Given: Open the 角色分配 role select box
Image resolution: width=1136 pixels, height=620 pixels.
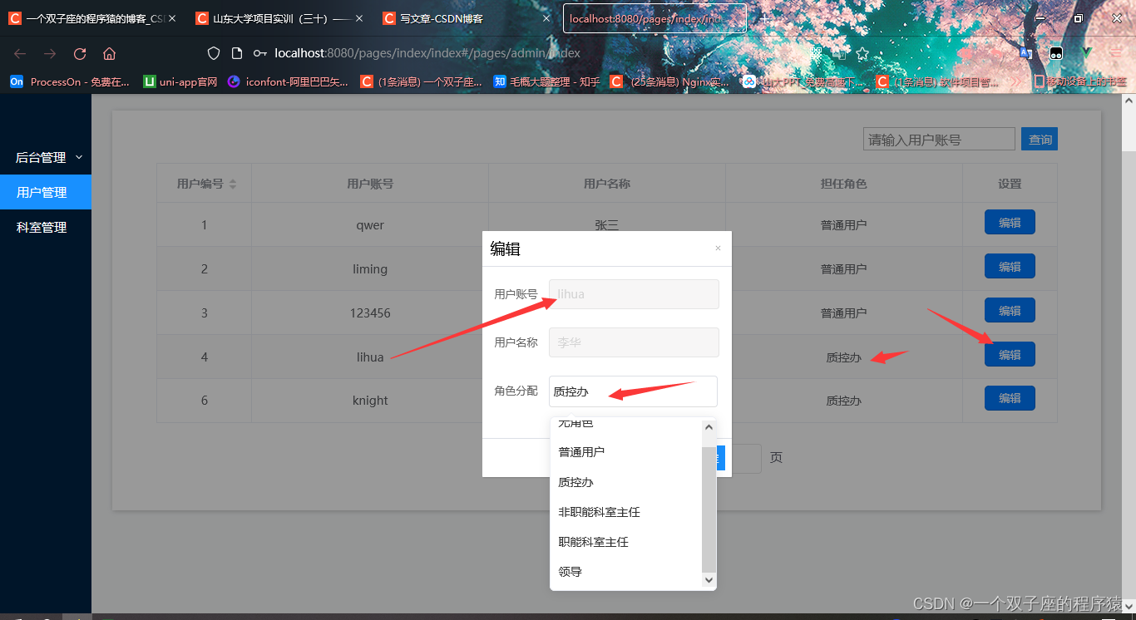Looking at the screenshot, I should [633, 391].
